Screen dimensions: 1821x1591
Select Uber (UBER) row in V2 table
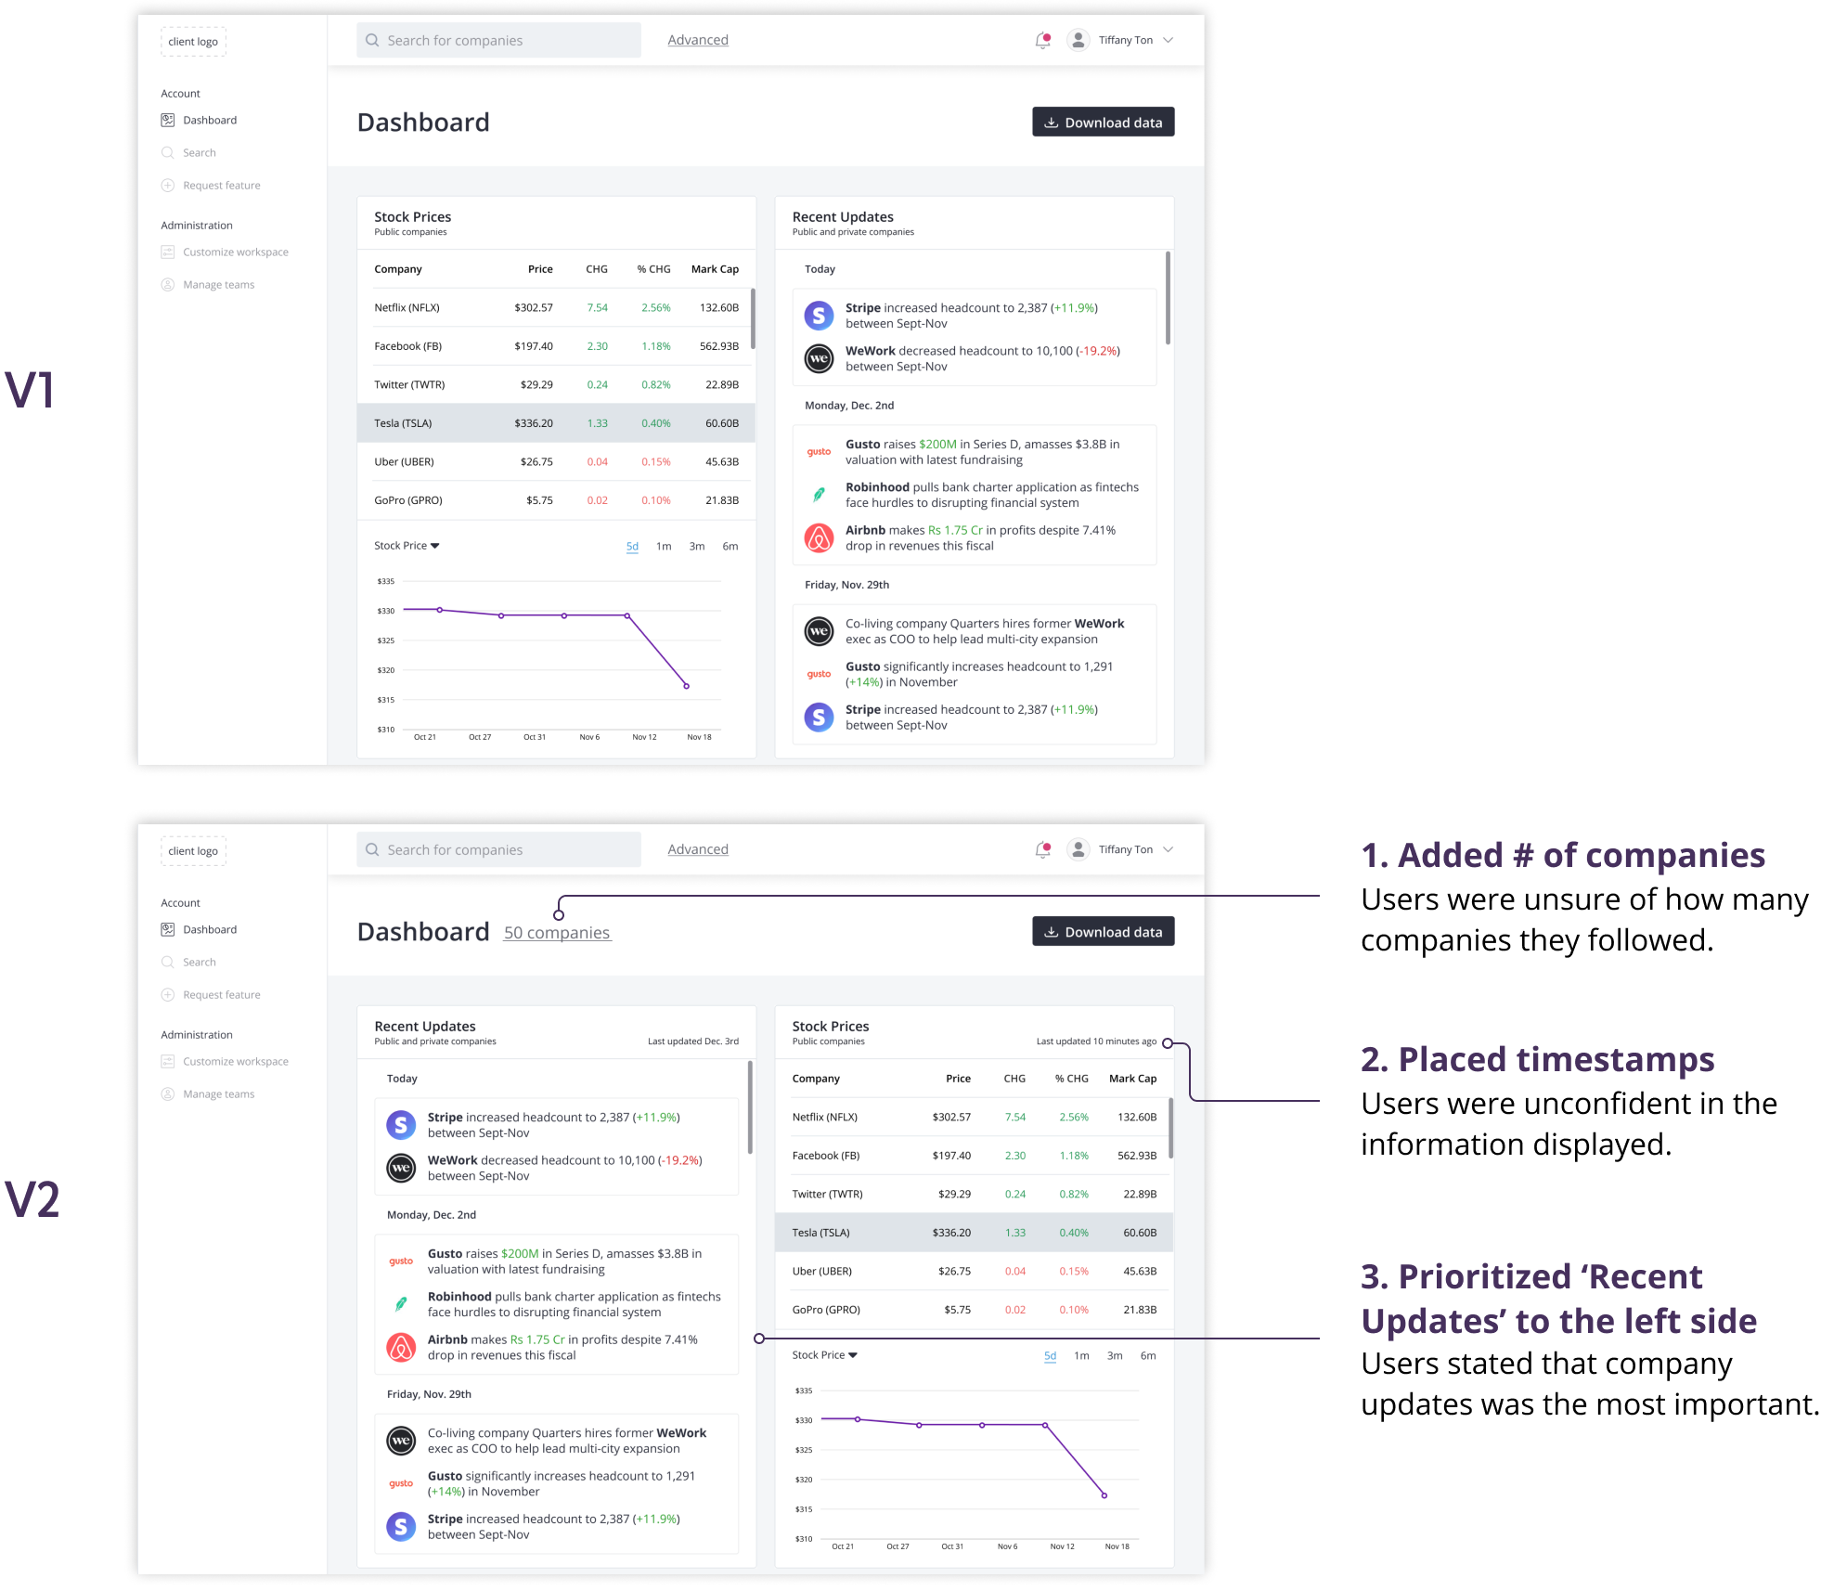click(974, 1271)
